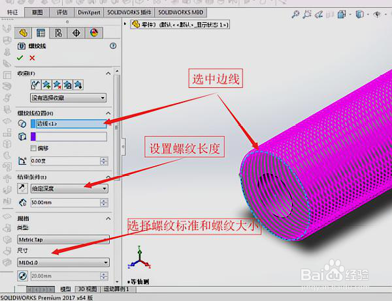
Task: Click the view triad axes indicator
Action: pos(140,258)
